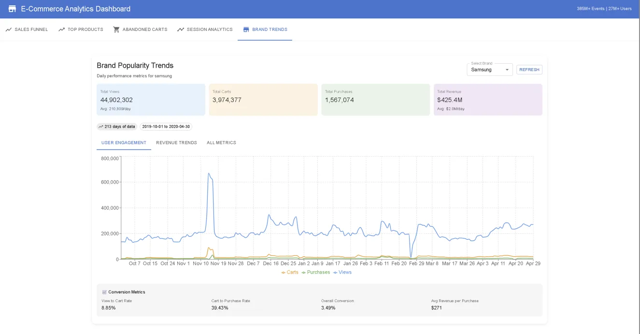
Task: Click the Total Views card
Action: (x=151, y=100)
